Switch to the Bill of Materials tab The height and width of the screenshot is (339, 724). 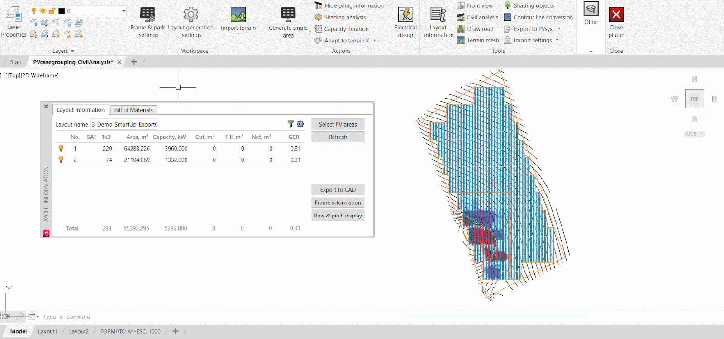[133, 110]
